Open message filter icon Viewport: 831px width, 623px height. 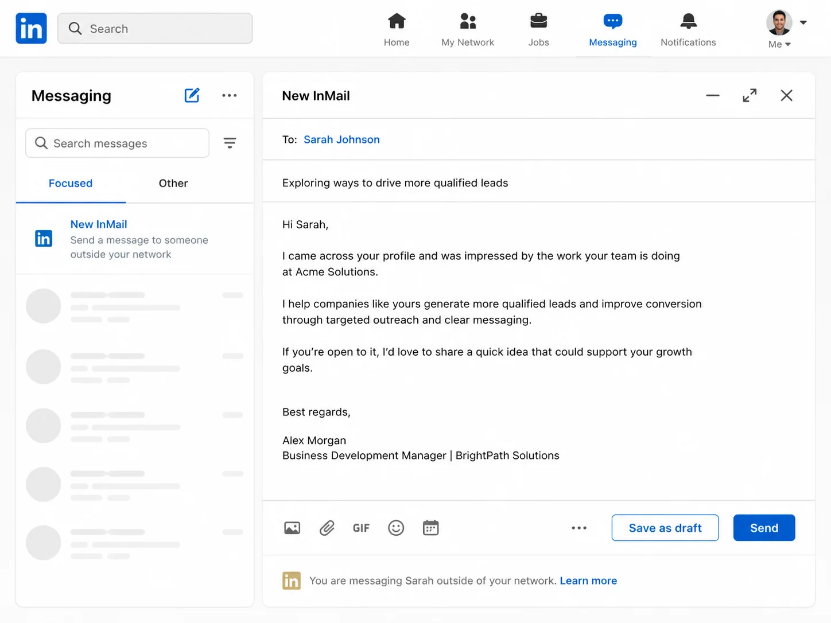[230, 143]
